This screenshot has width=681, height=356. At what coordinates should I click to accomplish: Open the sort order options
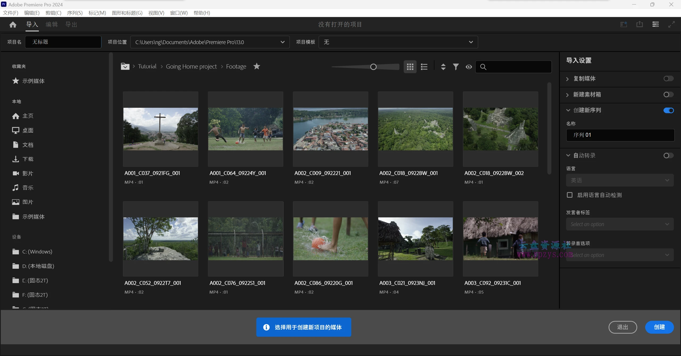click(443, 67)
